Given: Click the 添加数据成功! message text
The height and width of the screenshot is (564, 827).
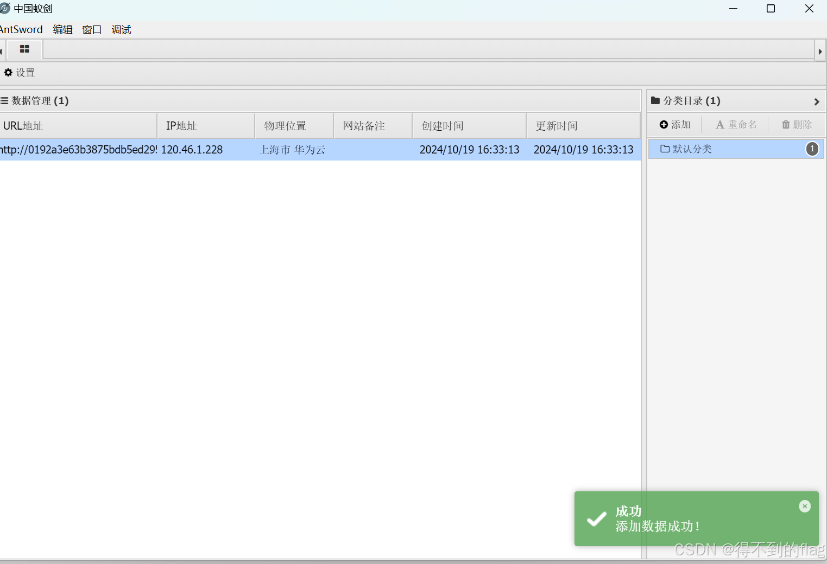Looking at the screenshot, I should coord(658,526).
